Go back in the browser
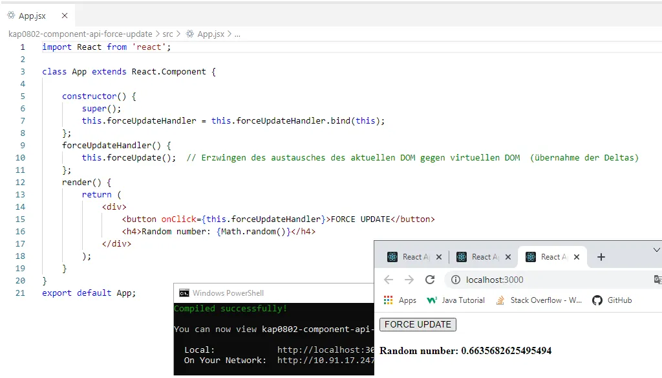This screenshot has height=378, width=662. 389,280
